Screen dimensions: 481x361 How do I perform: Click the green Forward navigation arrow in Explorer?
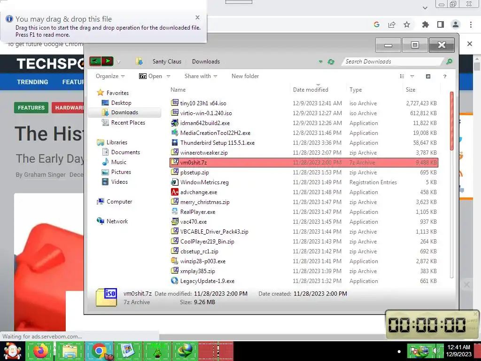point(108,62)
